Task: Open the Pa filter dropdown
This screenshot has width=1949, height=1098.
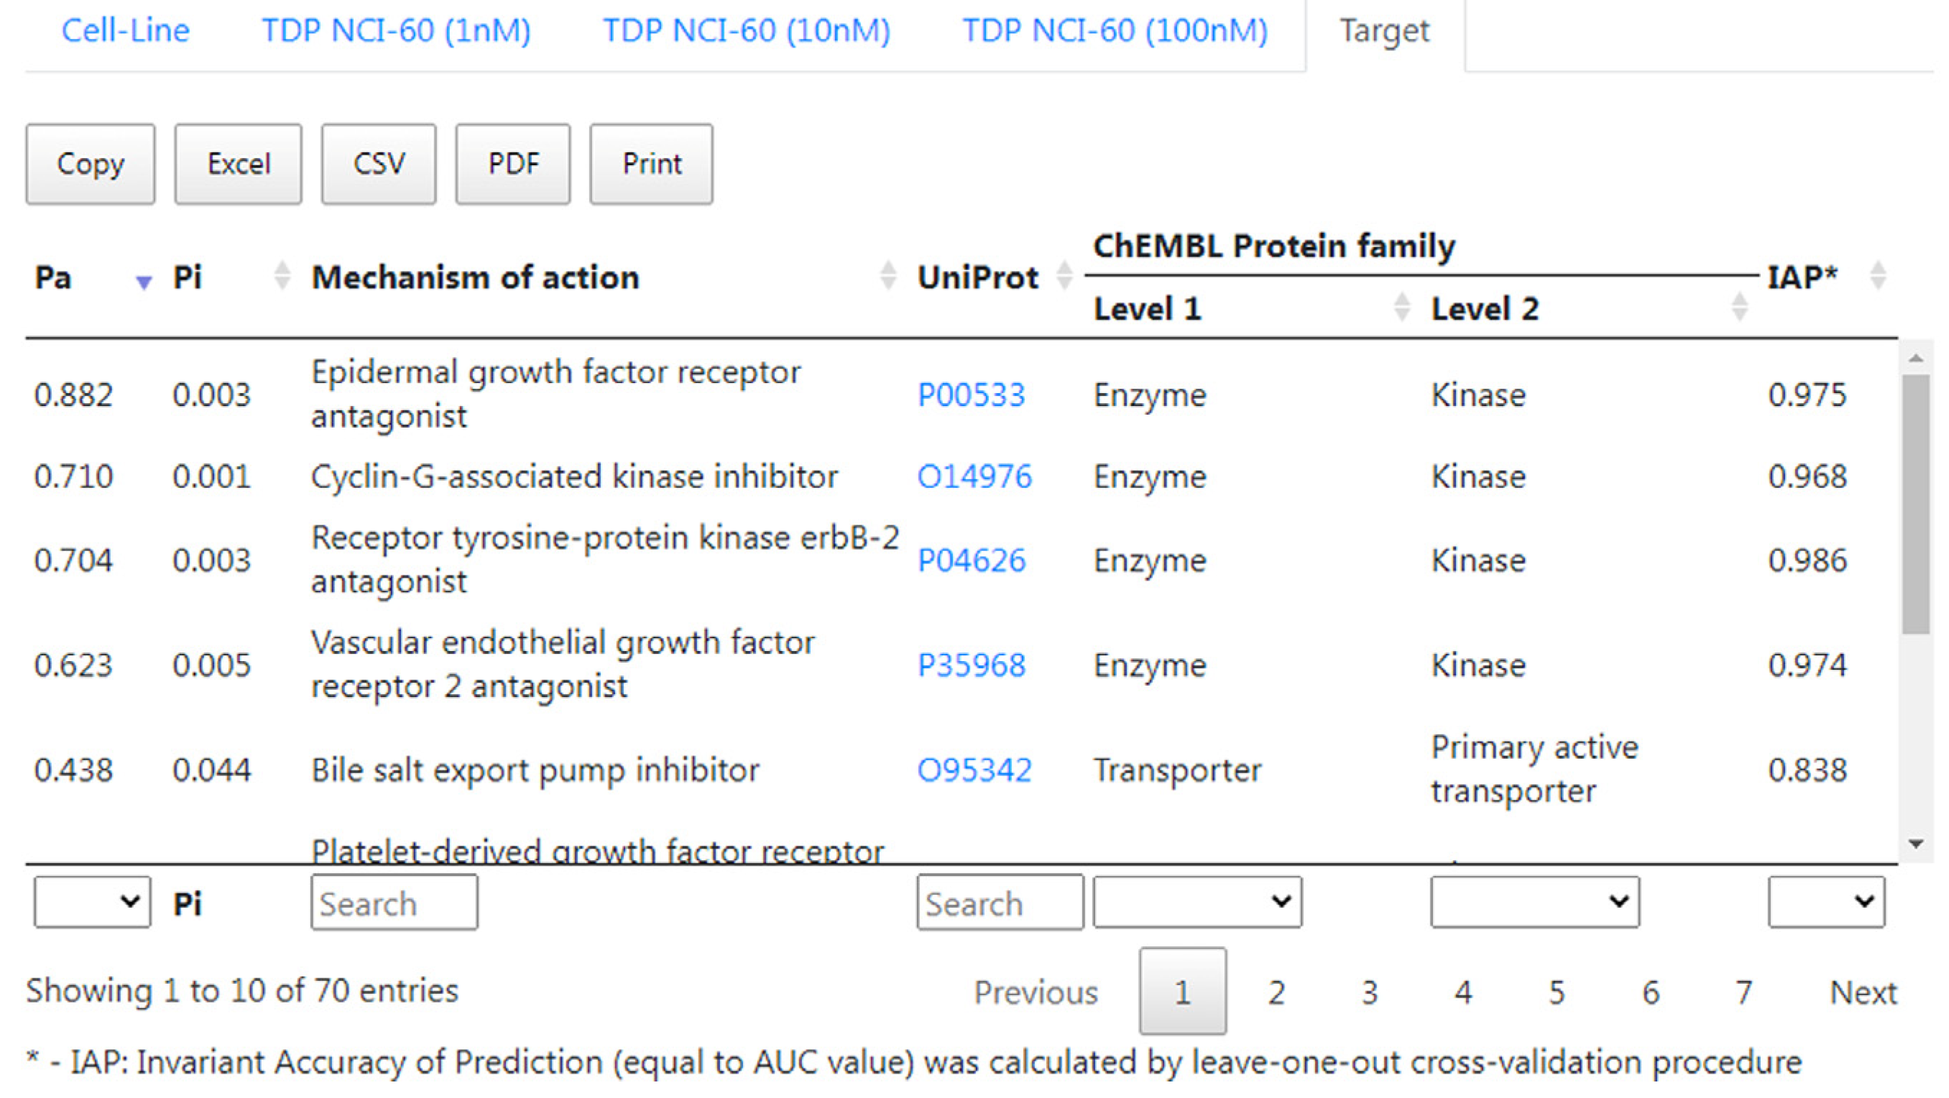Action: pos(91,902)
